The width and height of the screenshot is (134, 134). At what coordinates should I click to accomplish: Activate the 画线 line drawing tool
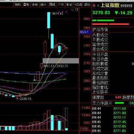[x=52, y=5]
